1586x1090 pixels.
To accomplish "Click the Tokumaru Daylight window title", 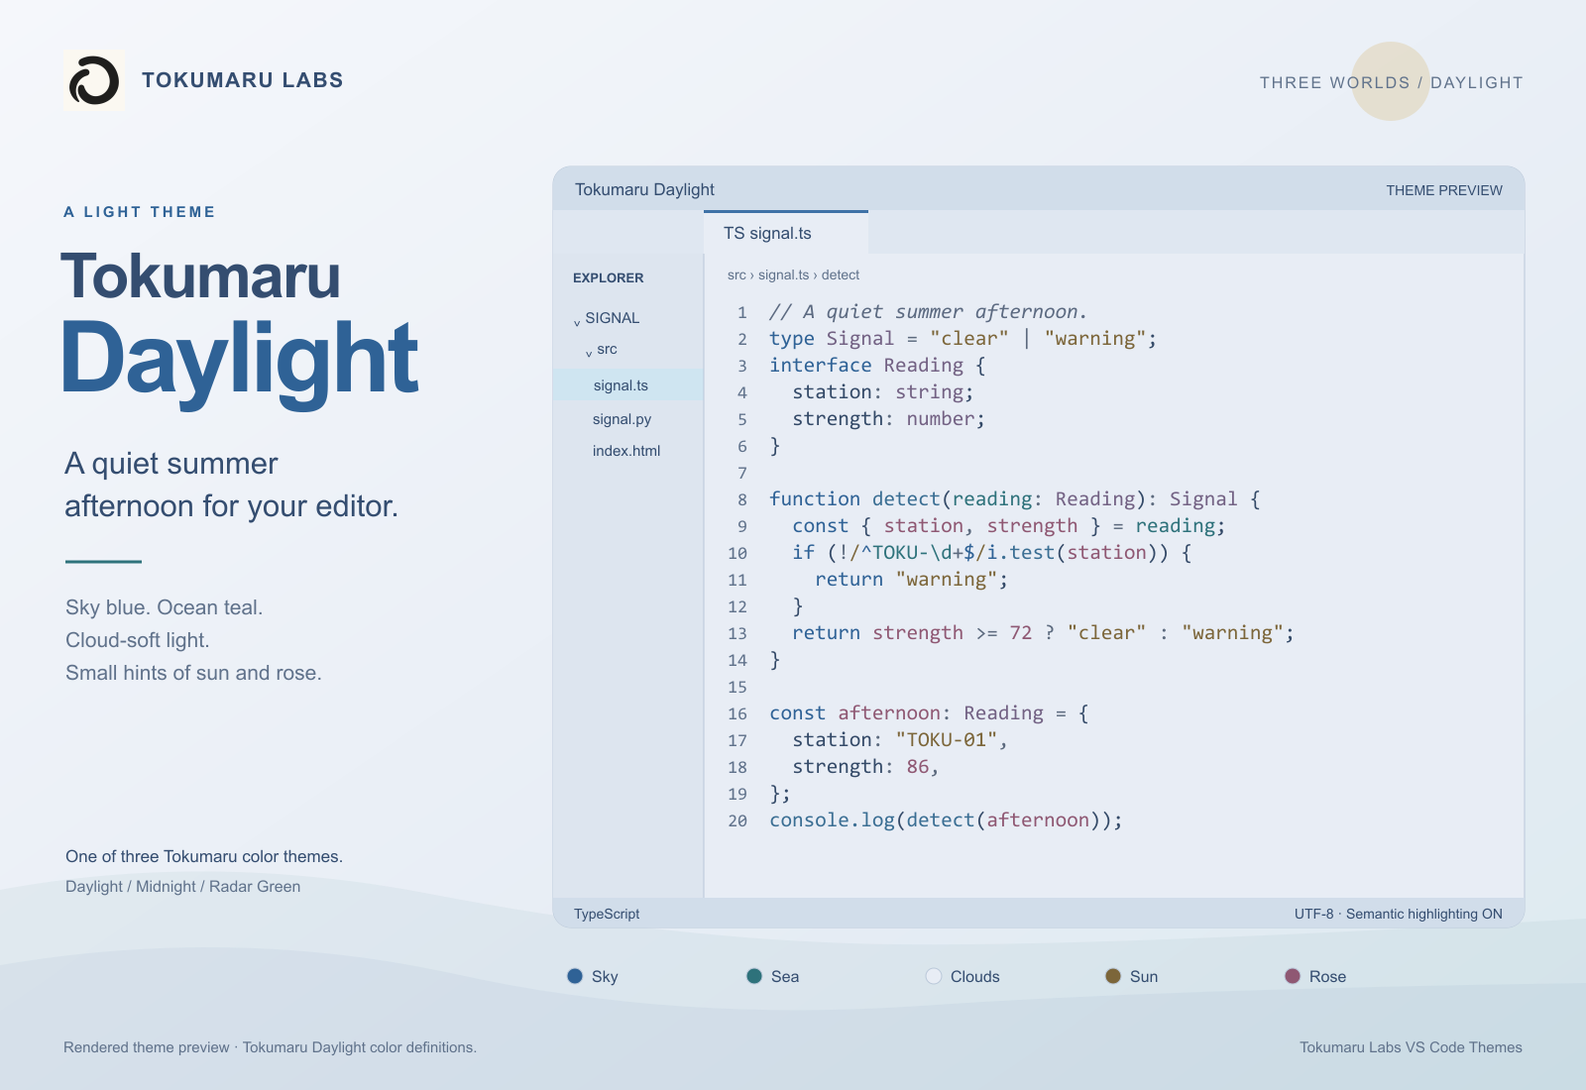I will tap(644, 189).
